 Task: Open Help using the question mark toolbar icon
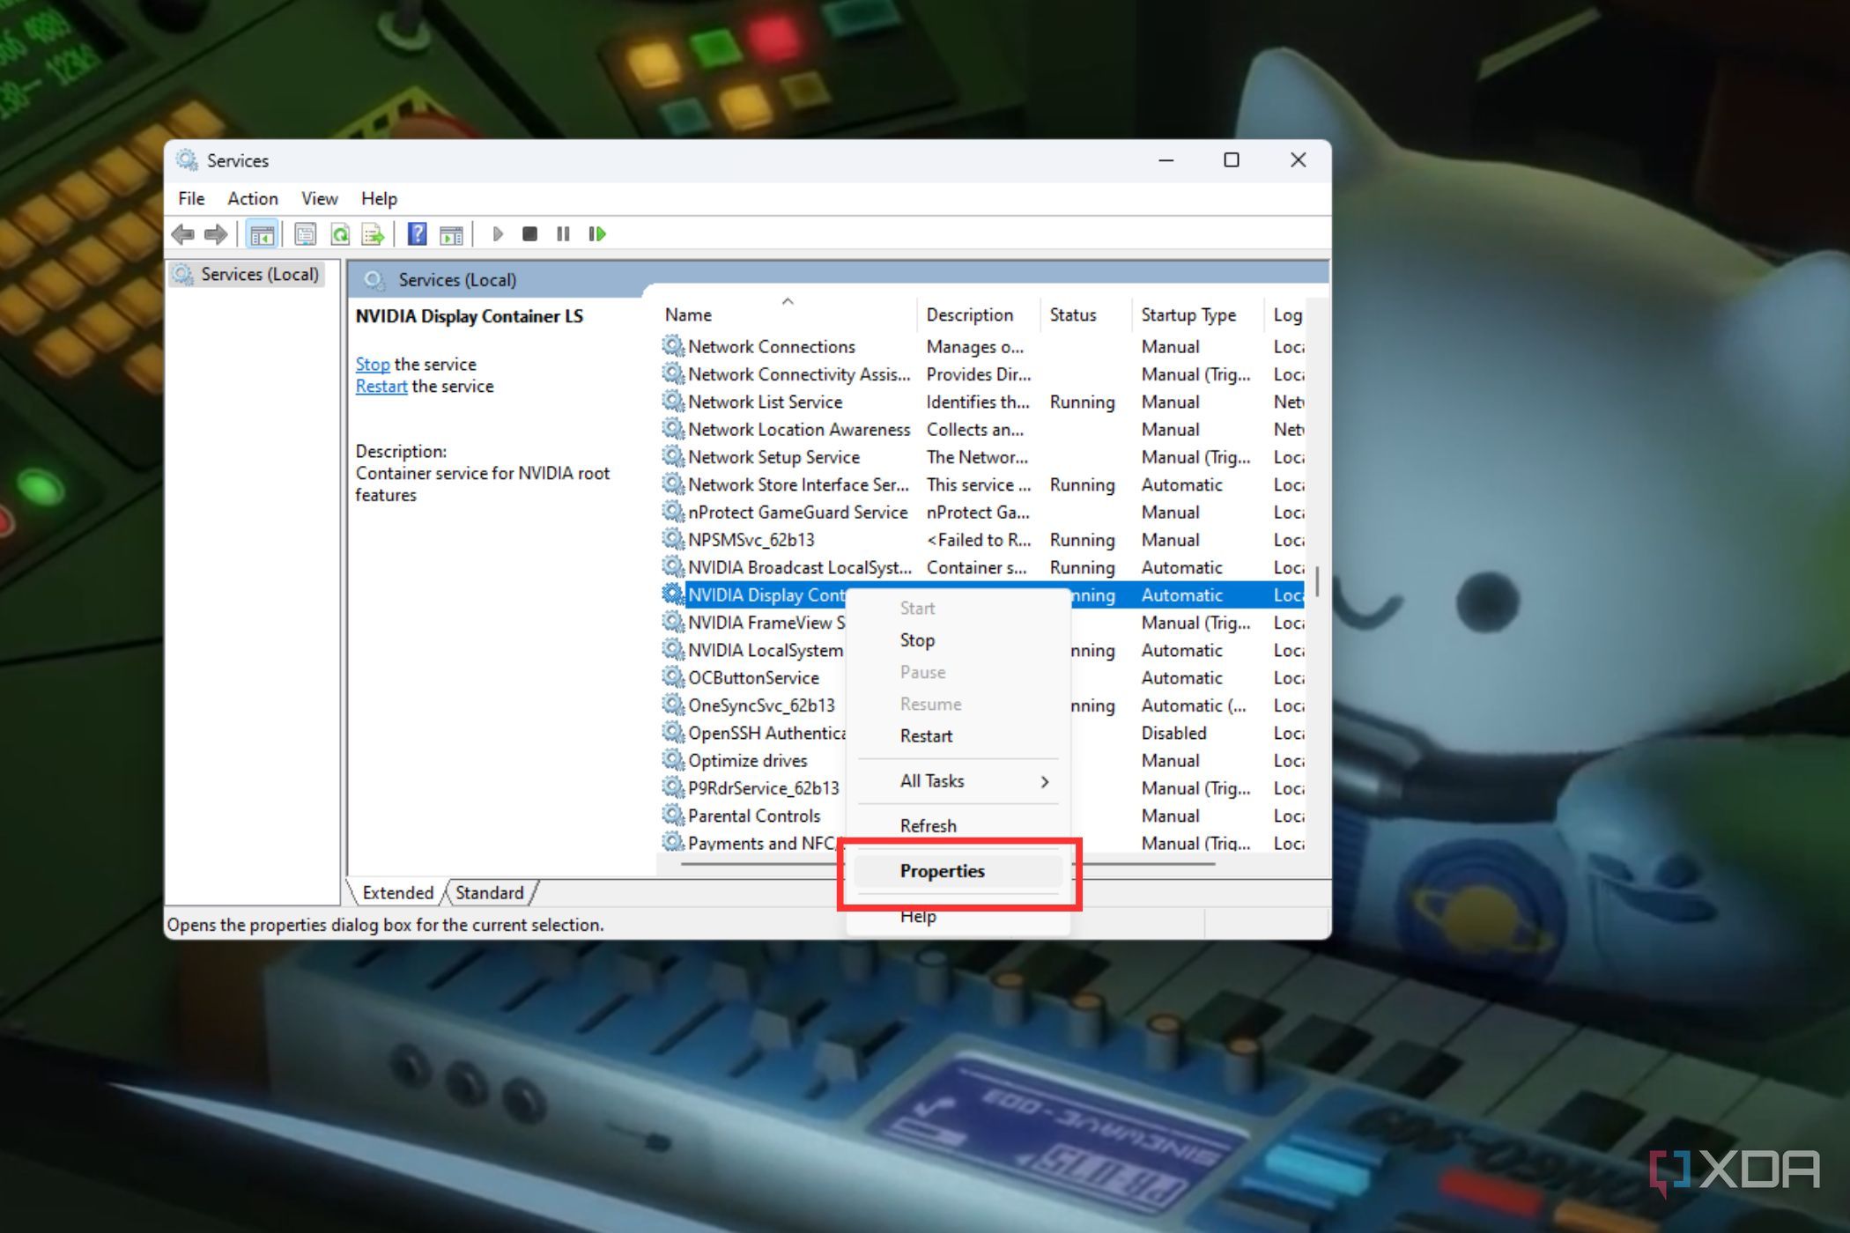[418, 234]
